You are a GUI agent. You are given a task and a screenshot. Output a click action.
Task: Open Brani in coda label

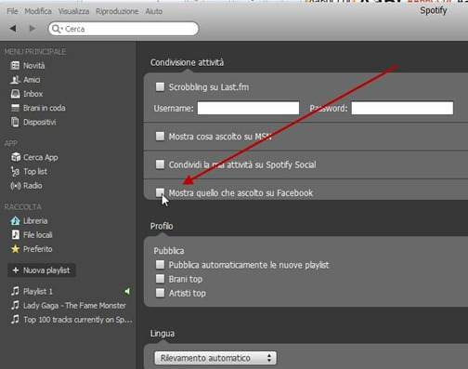click(x=45, y=108)
